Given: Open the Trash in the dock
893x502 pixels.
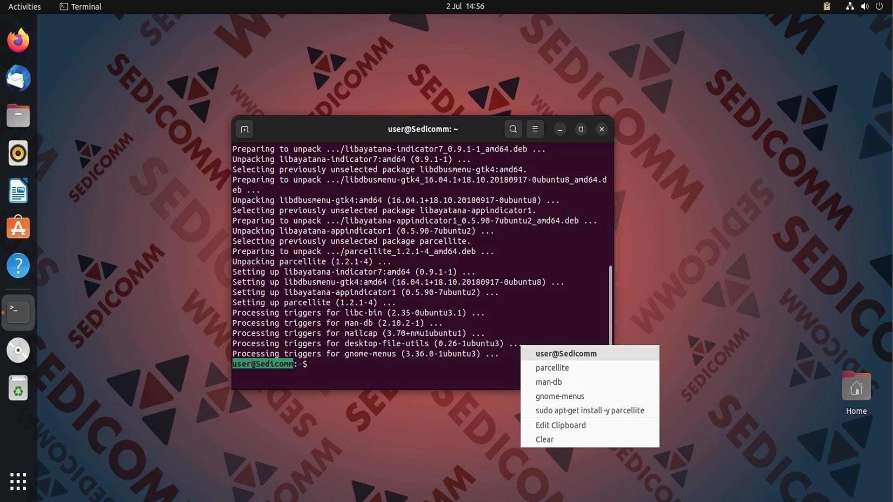Looking at the screenshot, I should click(18, 388).
